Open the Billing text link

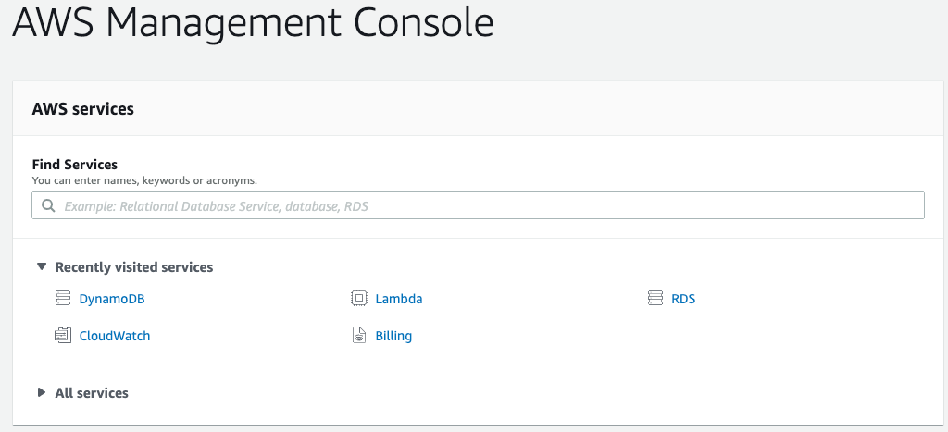pyautogui.click(x=393, y=336)
